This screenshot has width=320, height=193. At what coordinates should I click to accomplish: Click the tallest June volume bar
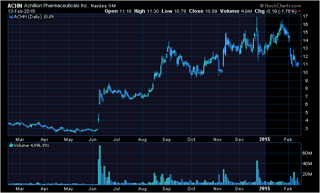point(100,165)
